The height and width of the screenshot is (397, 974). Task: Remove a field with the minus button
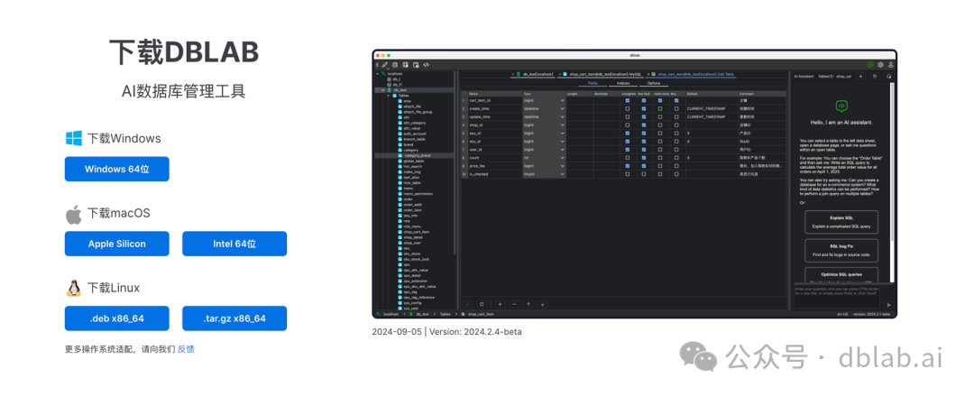click(x=514, y=304)
